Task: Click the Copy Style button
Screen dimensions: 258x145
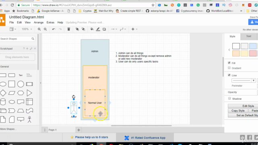Action: (x=238, y=111)
